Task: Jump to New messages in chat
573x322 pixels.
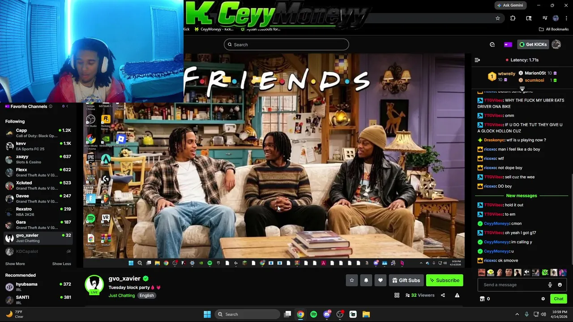Action: pyautogui.click(x=521, y=195)
